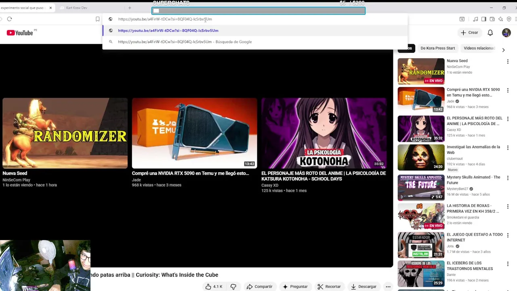The width and height of the screenshot is (517, 291).
Task: Click channel name 'Smokedani el guardia' in sidebar
Action: coord(463,217)
